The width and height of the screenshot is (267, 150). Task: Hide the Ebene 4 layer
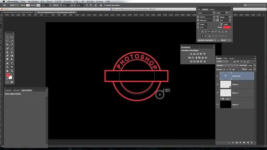pos(217,93)
